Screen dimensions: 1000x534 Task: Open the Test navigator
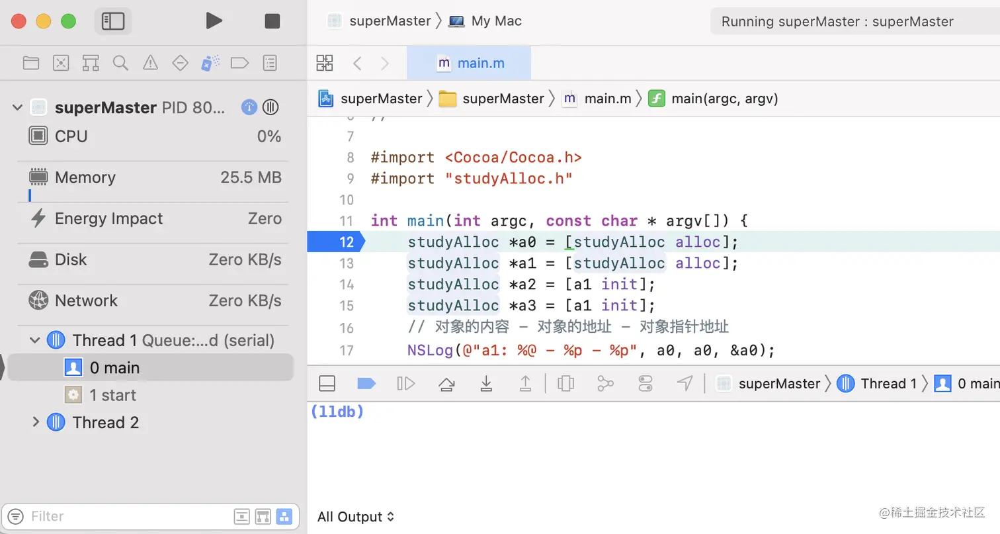[180, 63]
